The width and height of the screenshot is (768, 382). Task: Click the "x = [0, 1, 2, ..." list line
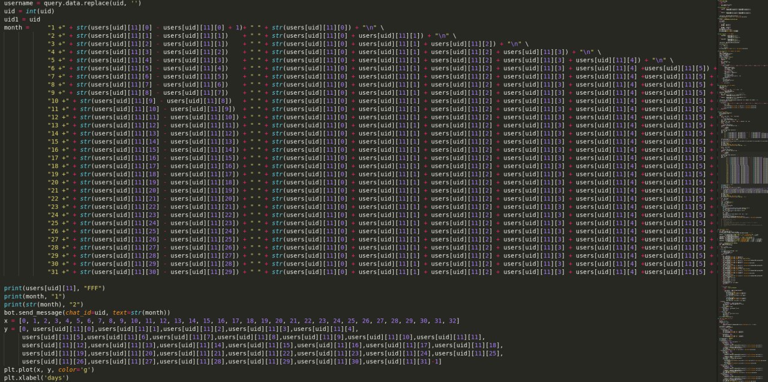(232, 320)
